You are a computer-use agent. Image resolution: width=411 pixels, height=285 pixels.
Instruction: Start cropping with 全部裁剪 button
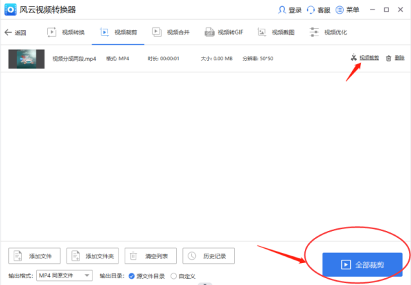(x=362, y=264)
